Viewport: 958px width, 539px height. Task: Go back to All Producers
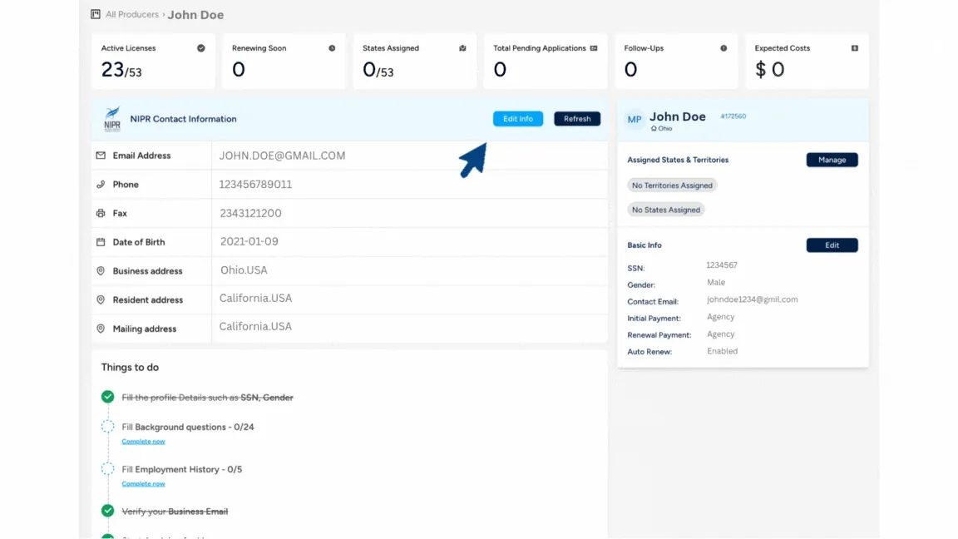(x=132, y=14)
